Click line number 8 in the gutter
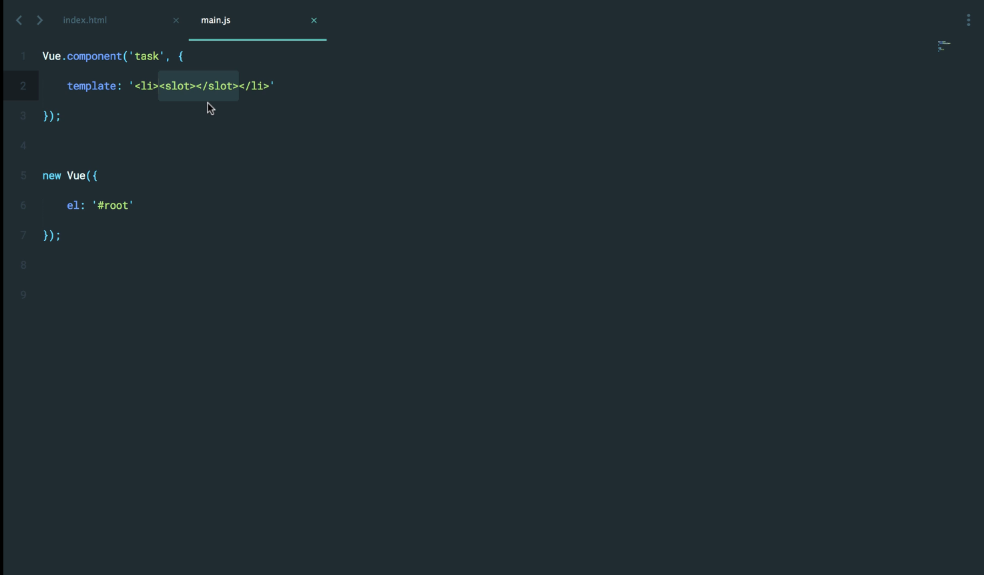The image size is (984, 575). pyautogui.click(x=23, y=265)
